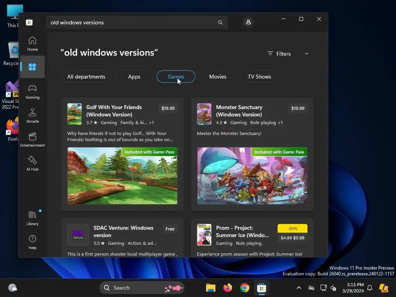The height and width of the screenshot is (297, 396).
Task: Open SDAC Venture: Windows version title
Action: click(123, 231)
